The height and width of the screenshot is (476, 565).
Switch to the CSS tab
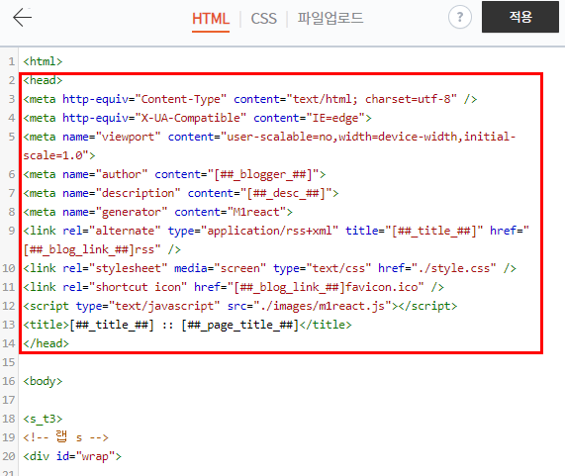(x=264, y=19)
